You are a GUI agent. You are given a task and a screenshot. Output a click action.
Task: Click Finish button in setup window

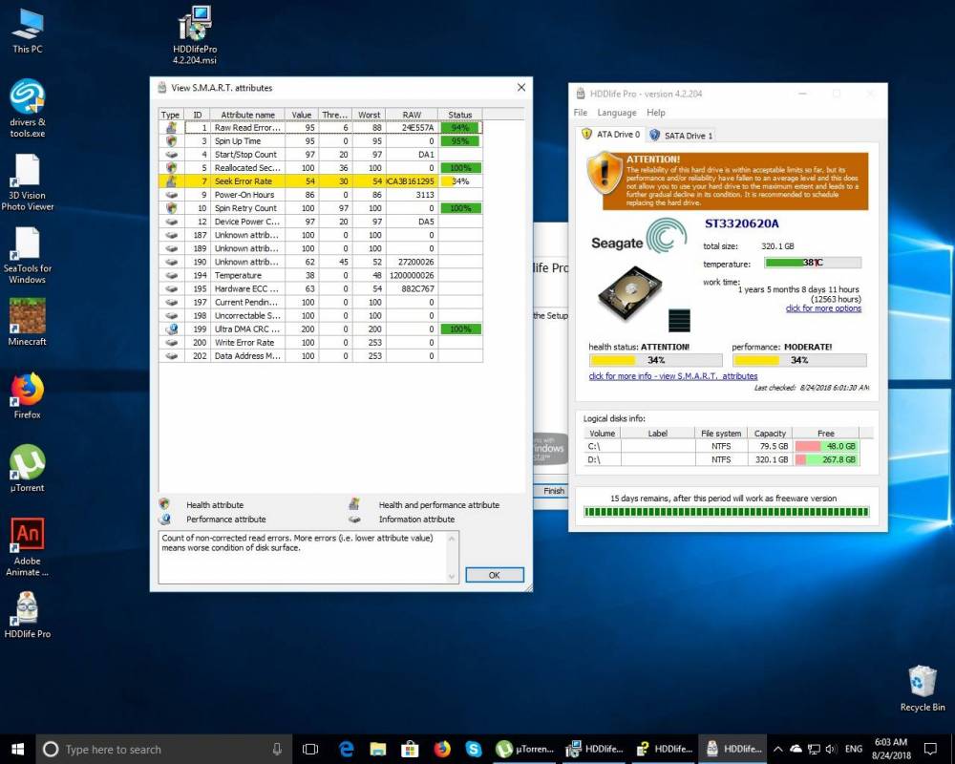coord(553,491)
